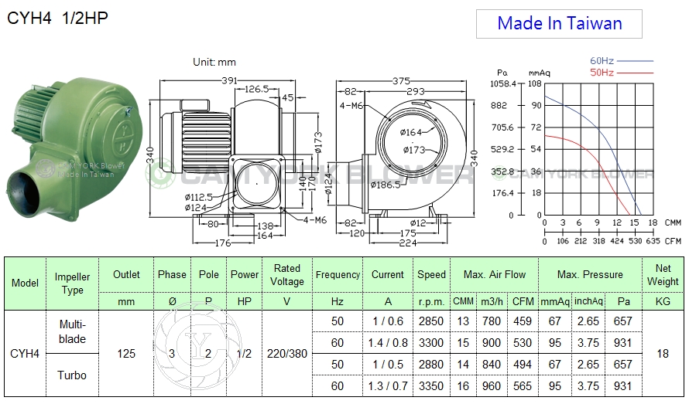This screenshot has height=404, width=689.
Task: Click the '780' m3/h value
Action: click(x=492, y=321)
